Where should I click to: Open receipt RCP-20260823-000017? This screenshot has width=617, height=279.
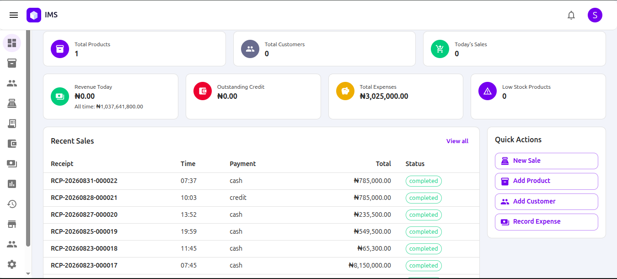84,266
